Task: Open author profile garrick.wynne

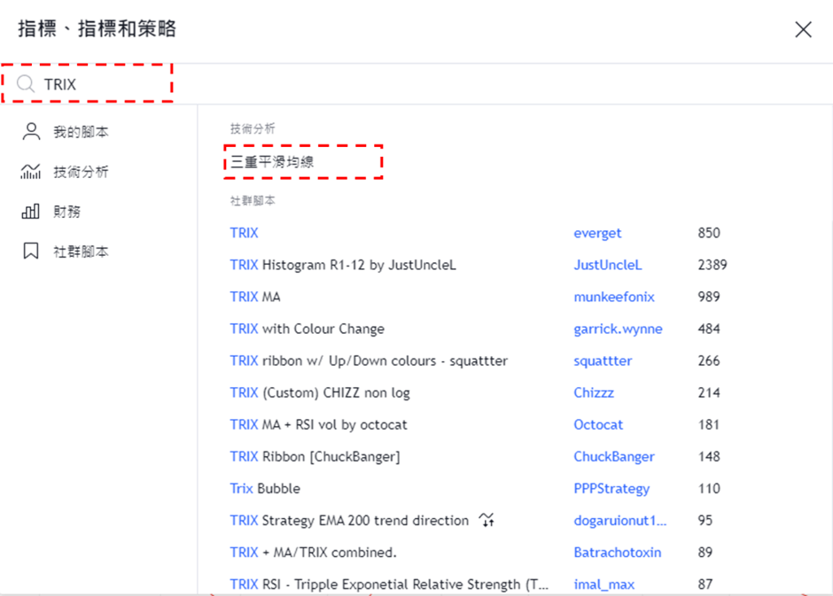Action: point(618,329)
